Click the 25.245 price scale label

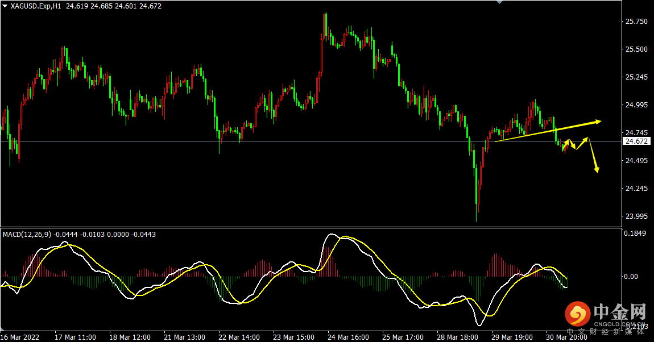(x=636, y=77)
